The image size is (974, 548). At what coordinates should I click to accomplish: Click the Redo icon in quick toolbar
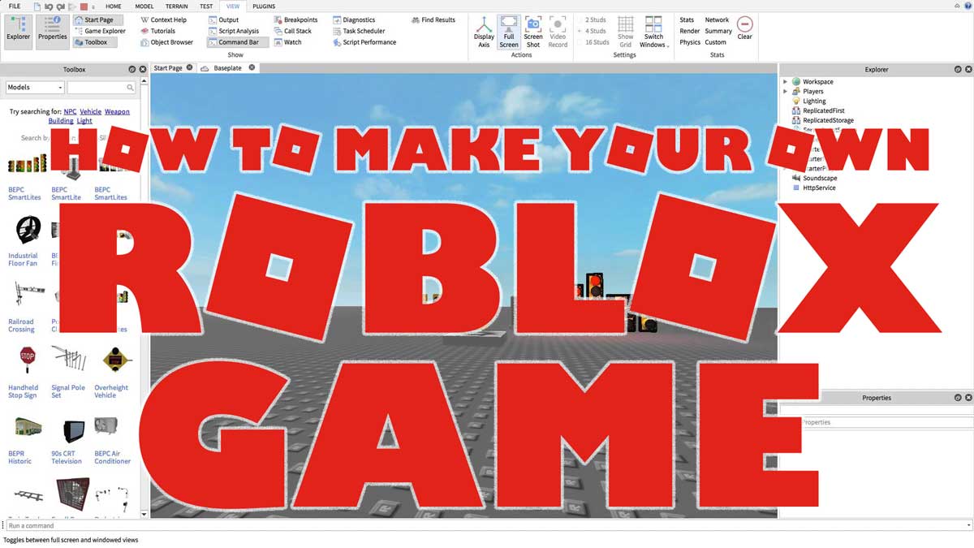[61, 6]
